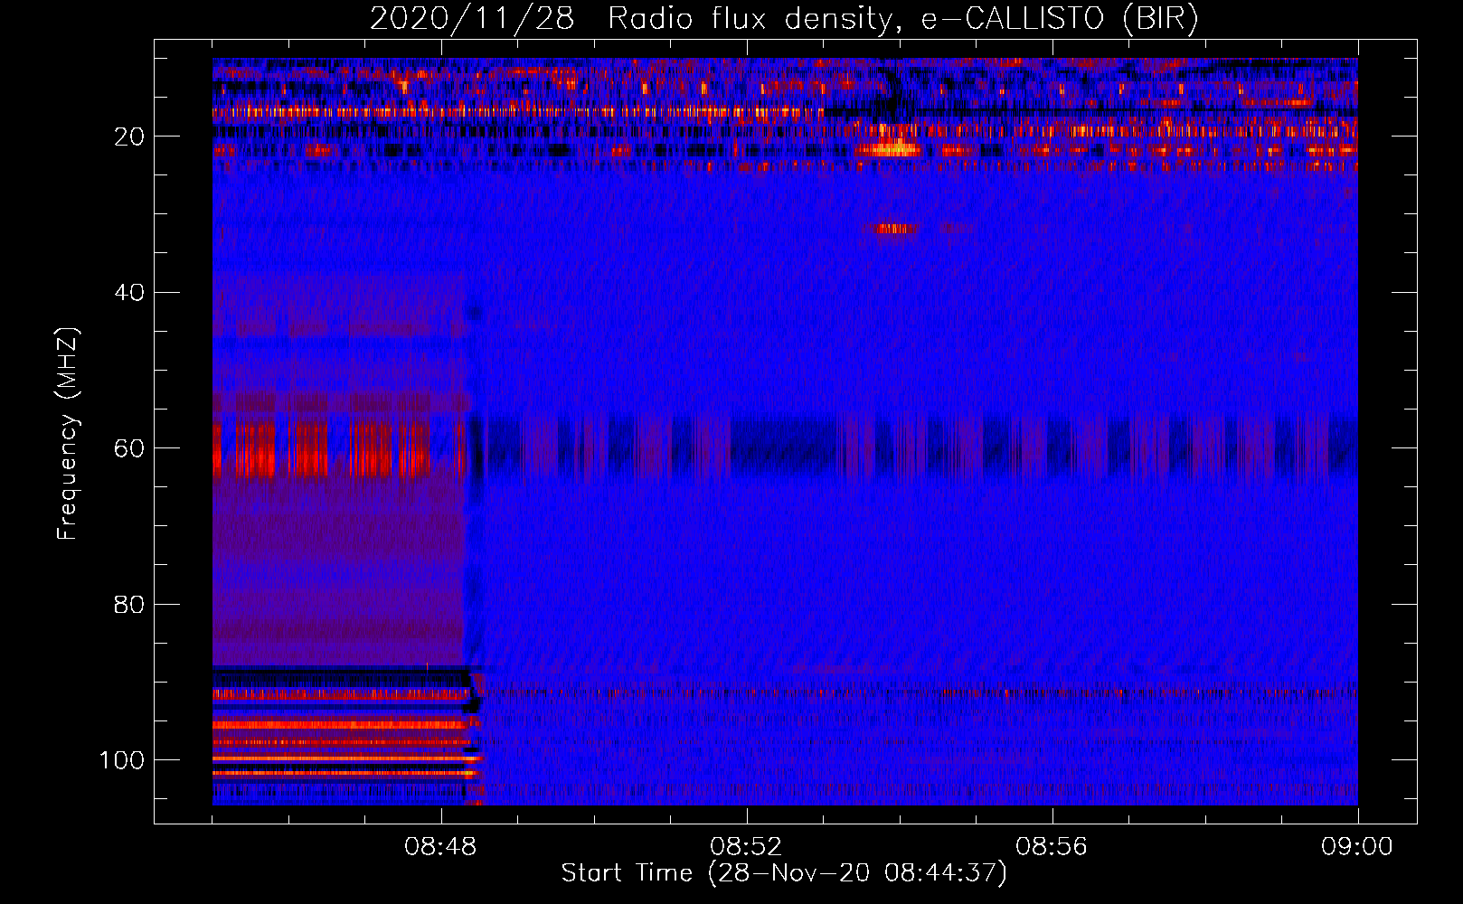Image resolution: width=1463 pixels, height=904 pixels.
Task: Click the small red burst near 32 MHz
Action: pyautogui.click(x=895, y=229)
